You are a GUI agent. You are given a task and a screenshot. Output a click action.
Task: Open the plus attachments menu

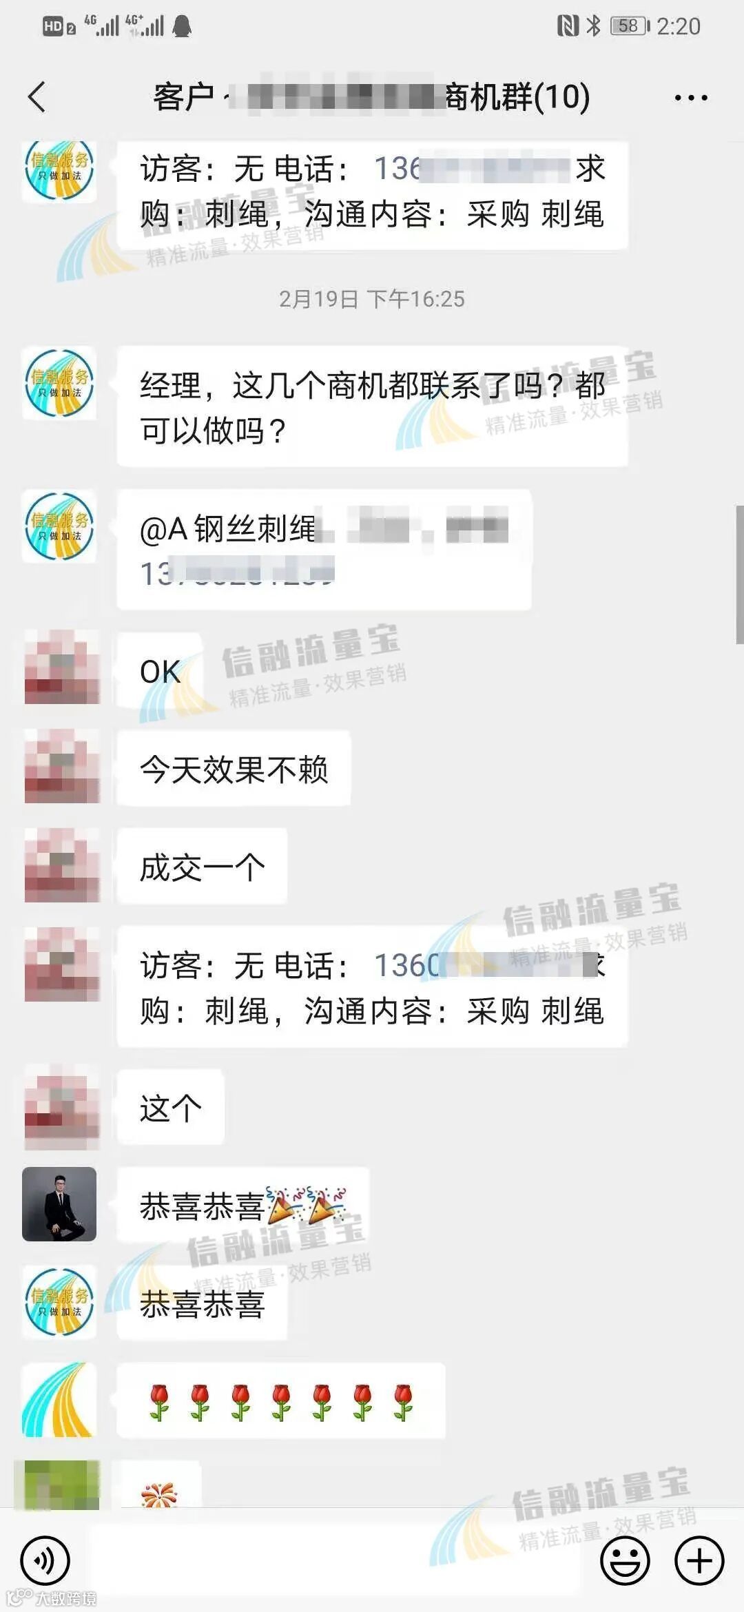tap(699, 1561)
